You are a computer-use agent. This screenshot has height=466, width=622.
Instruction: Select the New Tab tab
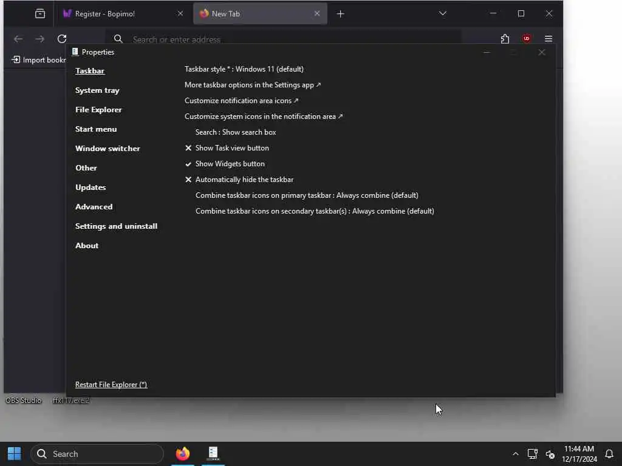point(260,14)
